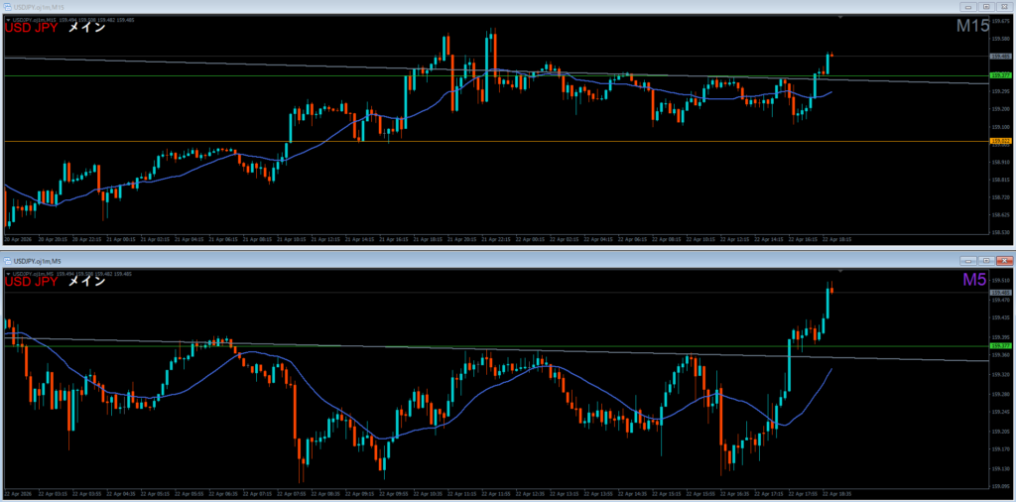This screenshot has width=1016, height=502.
Task: Click 159.170 on the M5 price scale
Action: 1002,449
